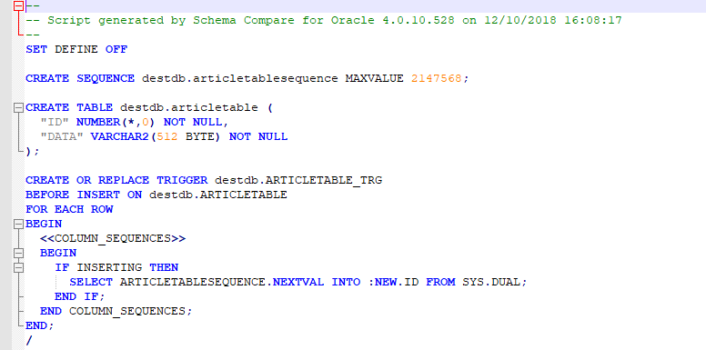This screenshot has width=706, height=350.
Task: Click the Schema Compare for Oracle comment line
Action: pyautogui.click(x=324, y=20)
